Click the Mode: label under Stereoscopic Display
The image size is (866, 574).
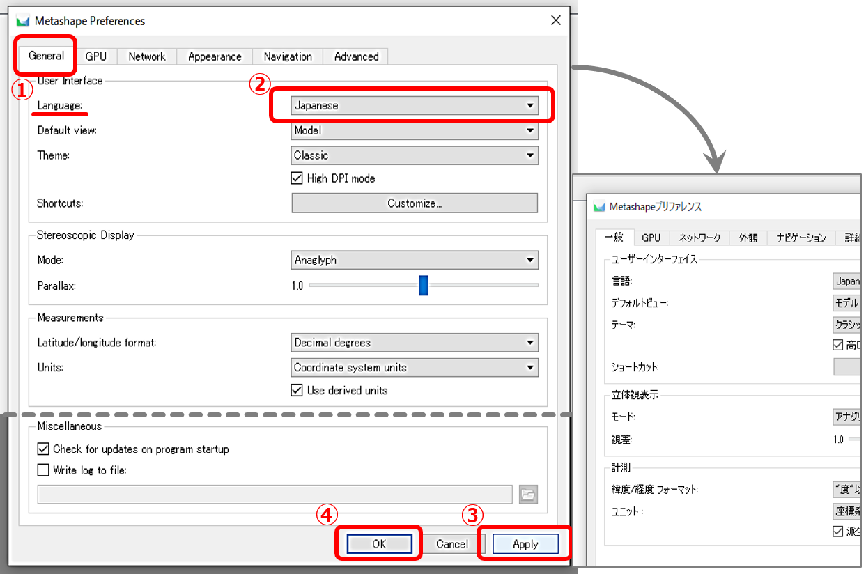(x=50, y=260)
